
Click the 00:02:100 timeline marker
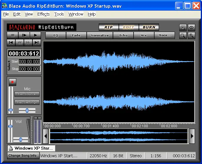coord(140,126)
